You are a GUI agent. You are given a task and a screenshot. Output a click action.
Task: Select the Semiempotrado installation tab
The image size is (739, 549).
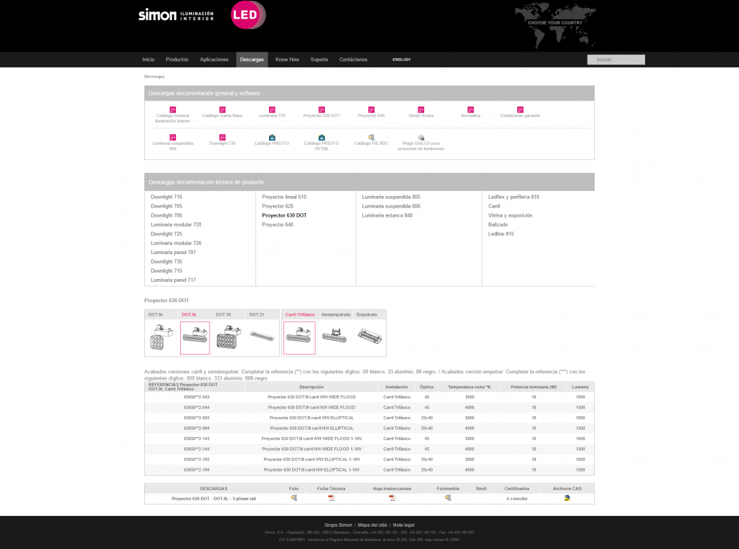pos(336,314)
